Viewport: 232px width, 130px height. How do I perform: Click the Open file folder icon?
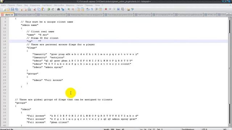pos(8,9)
